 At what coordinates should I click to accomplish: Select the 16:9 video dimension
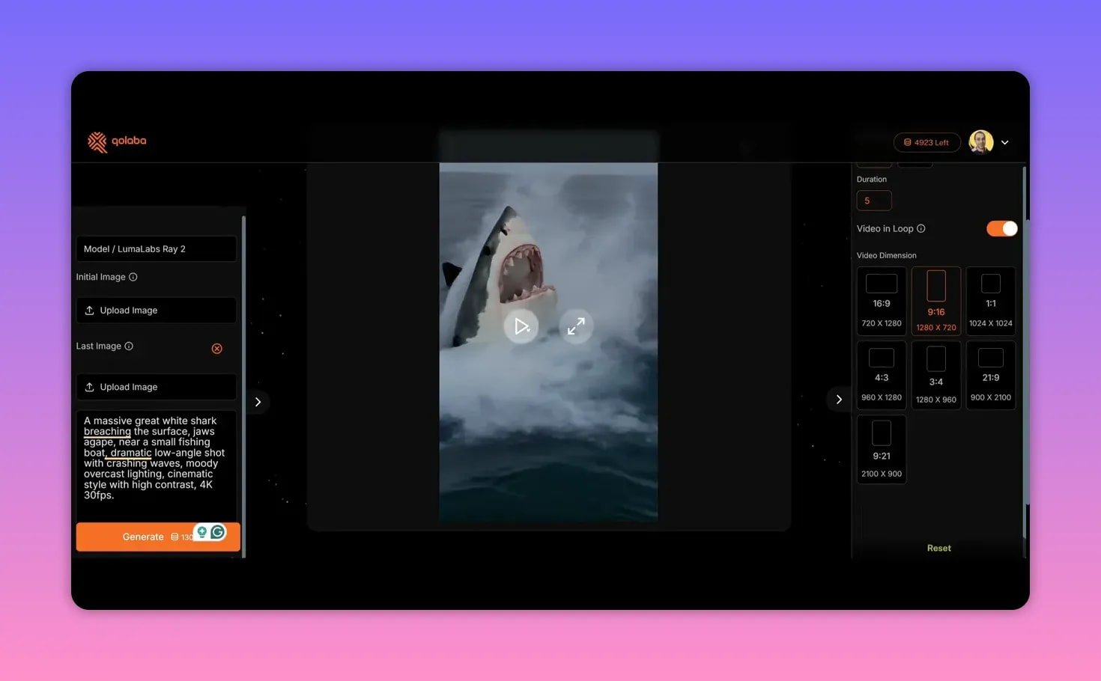(881, 300)
